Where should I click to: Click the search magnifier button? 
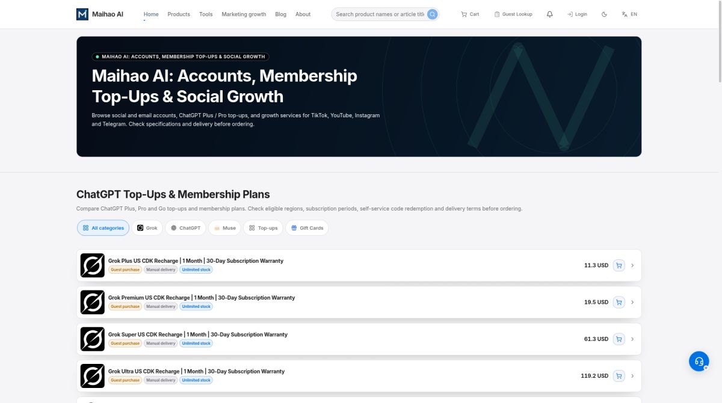click(432, 14)
